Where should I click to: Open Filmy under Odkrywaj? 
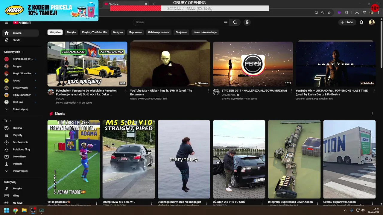20,196
